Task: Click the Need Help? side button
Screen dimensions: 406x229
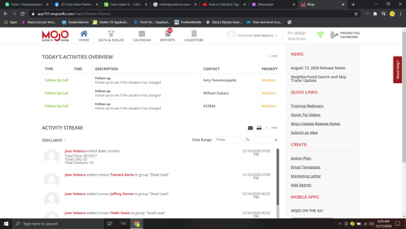Action: click(x=398, y=69)
